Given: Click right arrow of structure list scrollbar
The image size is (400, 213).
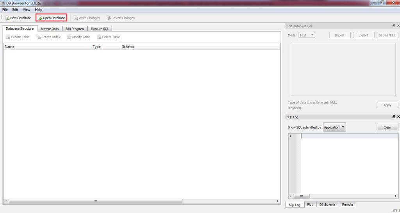Looking at the screenshot, I should click(278, 201).
